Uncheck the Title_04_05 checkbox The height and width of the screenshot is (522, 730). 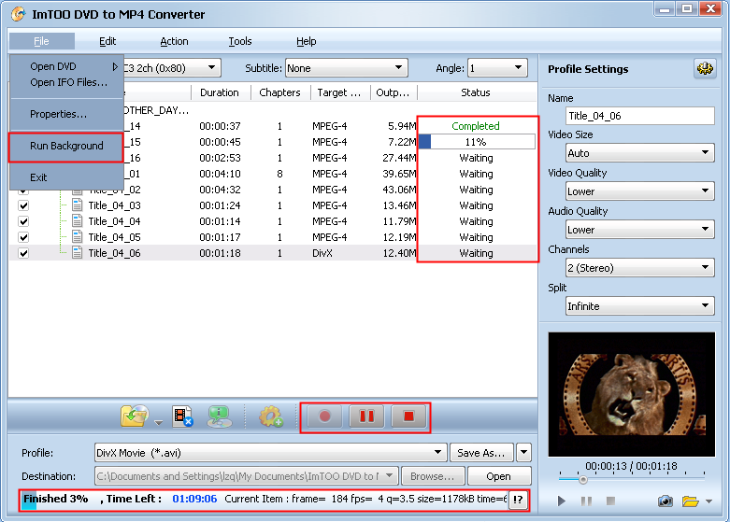[x=23, y=237]
